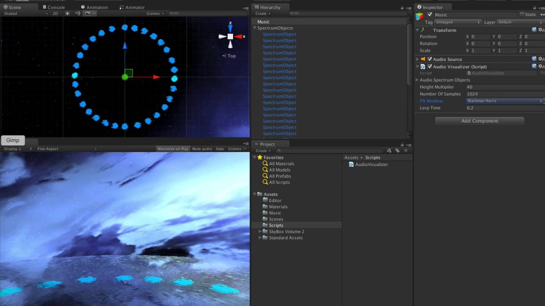Click the Music GameObject cube icon in Inspector
Screen dimensions: 545x306
point(420,17)
